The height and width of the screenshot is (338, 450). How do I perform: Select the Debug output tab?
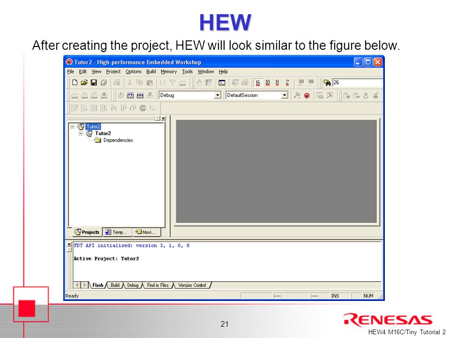(133, 285)
